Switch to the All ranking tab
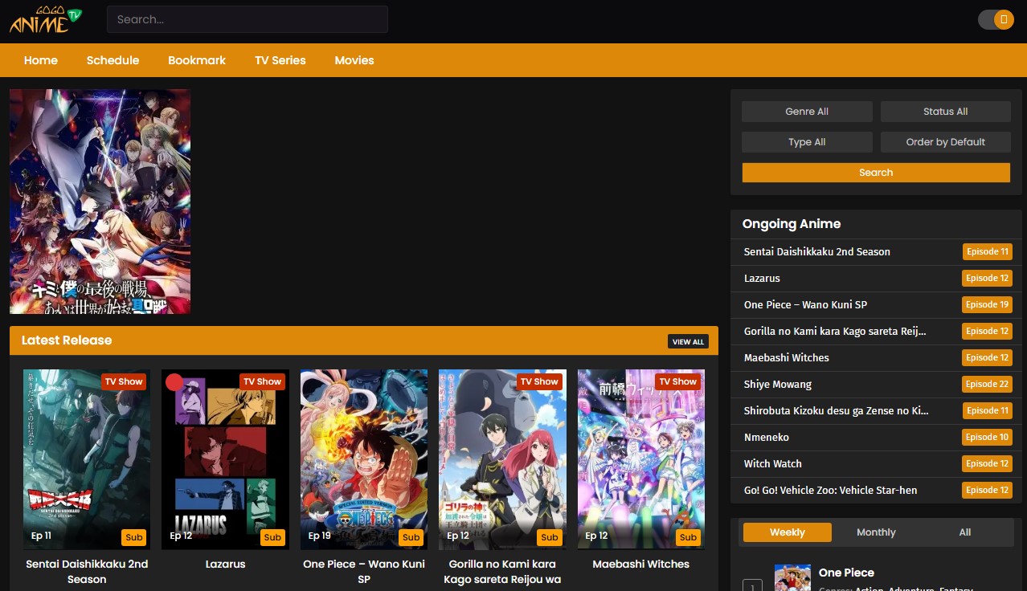The image size is (1027, 591). [965, 532]
